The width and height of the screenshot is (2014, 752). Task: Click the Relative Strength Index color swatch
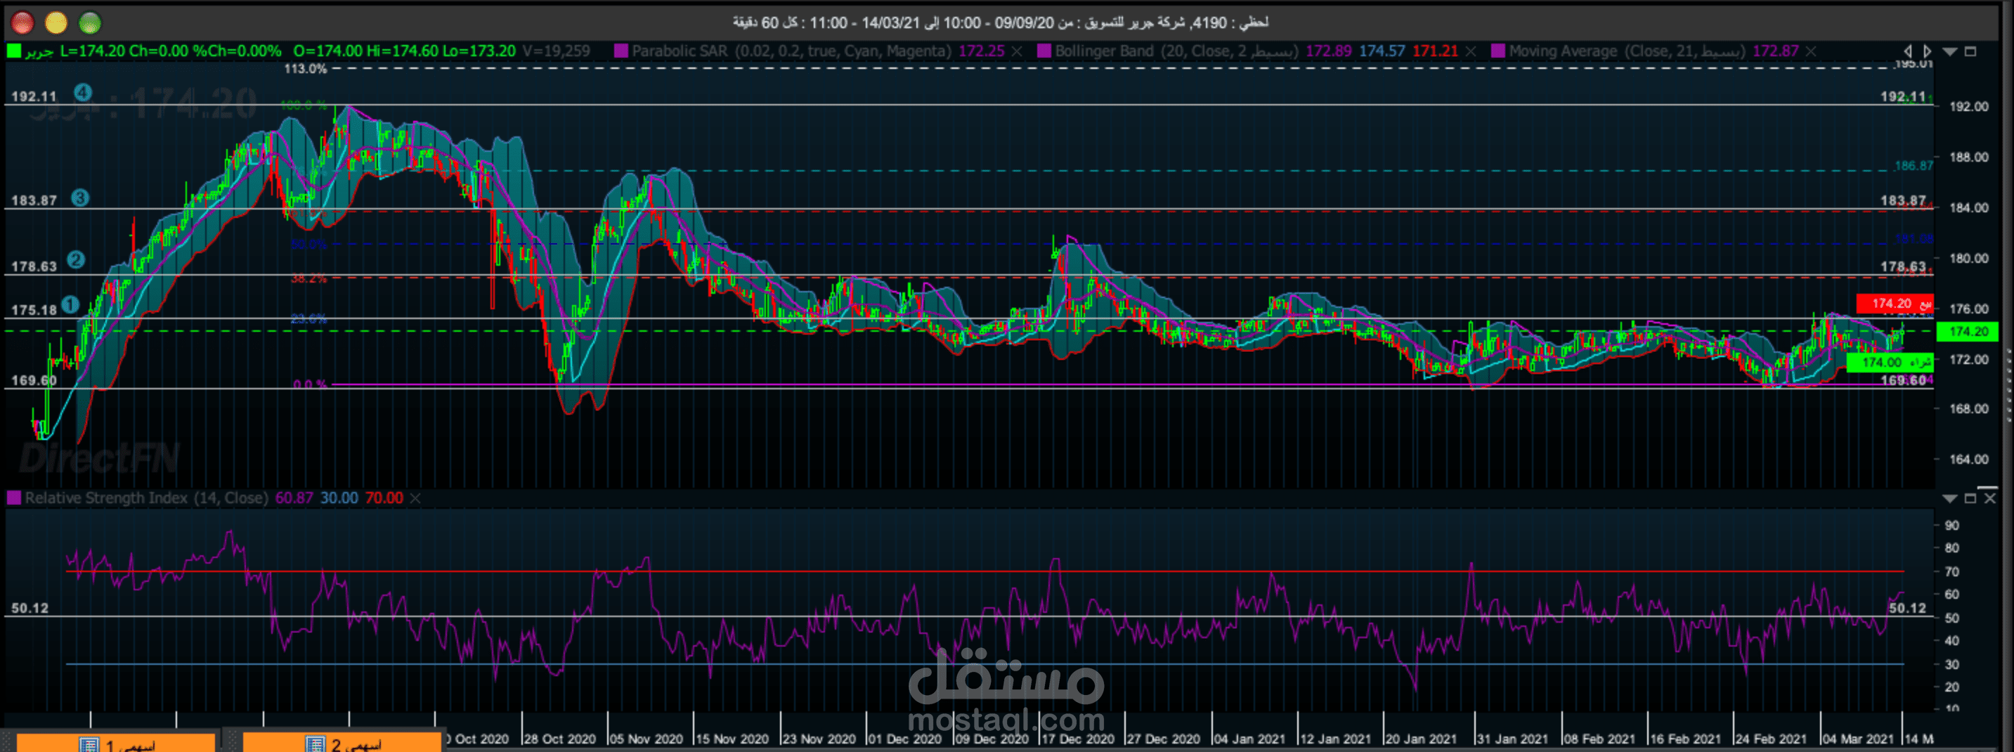[x=14, y=498]
